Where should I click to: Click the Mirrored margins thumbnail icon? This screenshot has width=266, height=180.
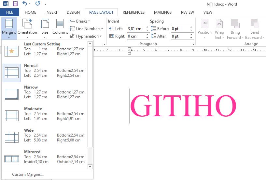coord(11,159)
